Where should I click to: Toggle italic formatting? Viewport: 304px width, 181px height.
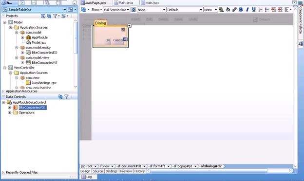tap(247, 9)
